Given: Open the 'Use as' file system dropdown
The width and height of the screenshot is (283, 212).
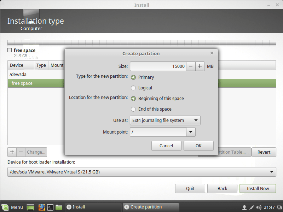Looking at the screenshot, I should pos(165,120).
